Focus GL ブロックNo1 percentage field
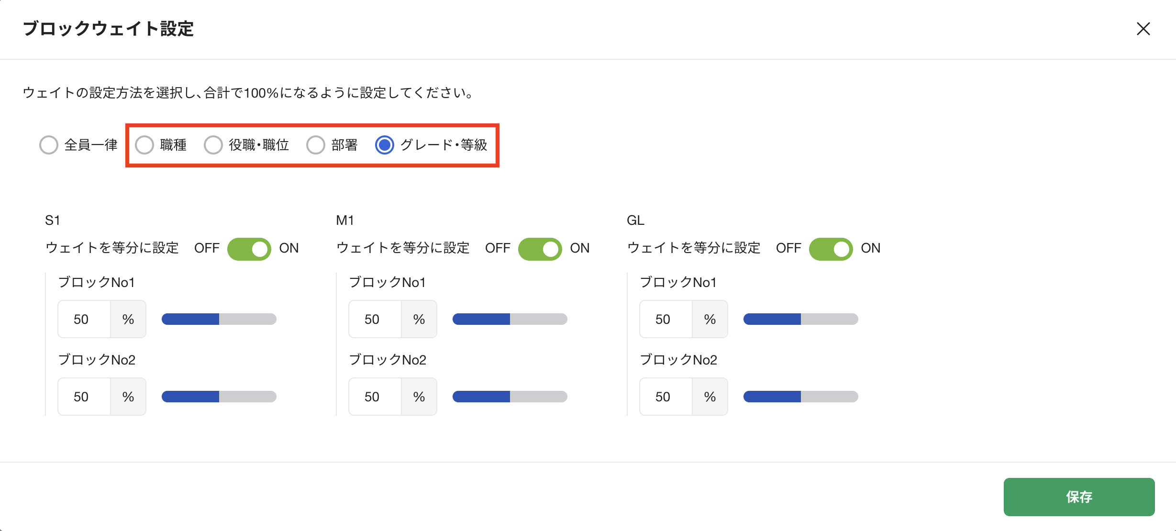1176x531 pixels. click(666, 320)
